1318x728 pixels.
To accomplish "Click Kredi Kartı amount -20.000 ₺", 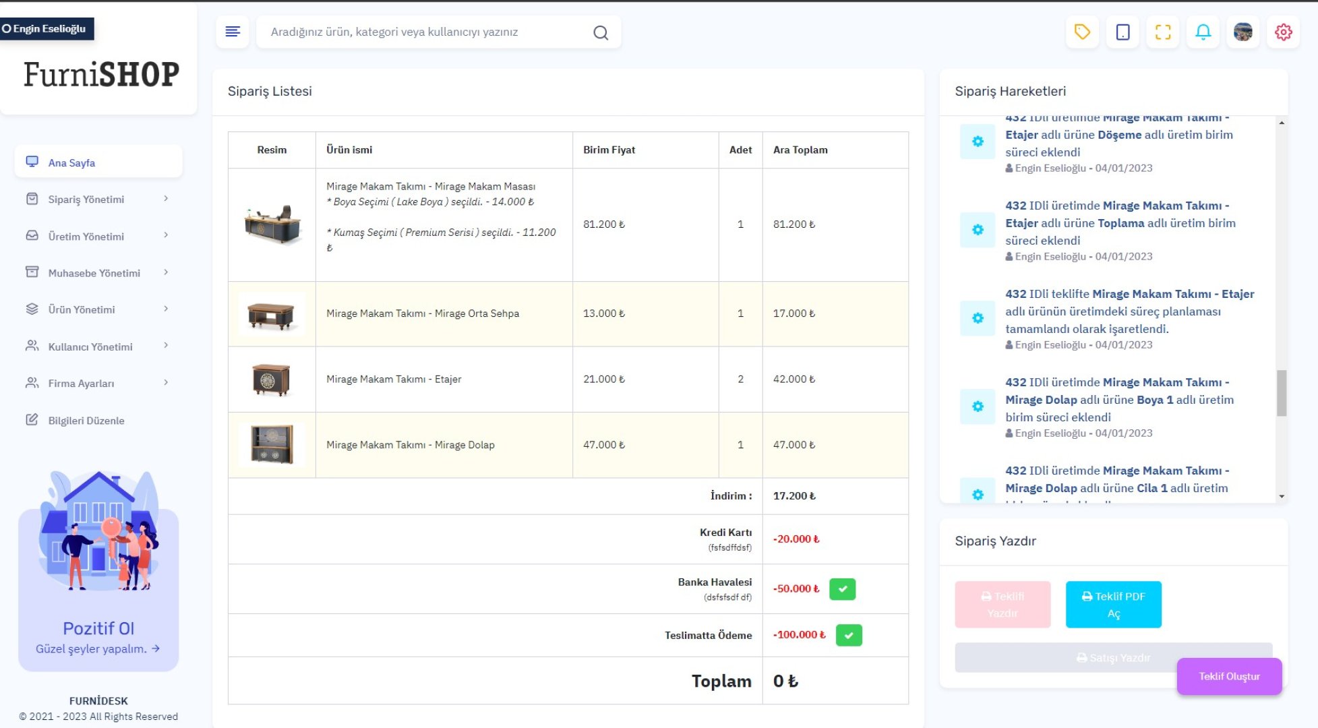I will (x=796, y=539).
